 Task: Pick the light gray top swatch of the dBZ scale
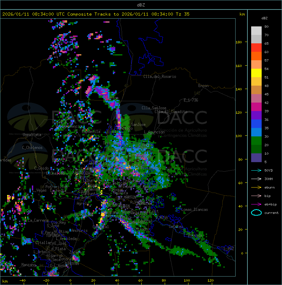(x=256, y=31)
